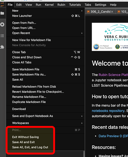
Task: Choose Save All, Exit, and Log Out
Action: coord(30,147)
